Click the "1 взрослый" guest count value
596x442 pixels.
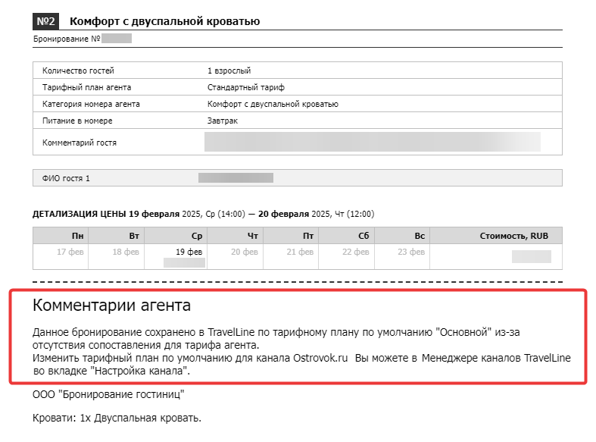tap(229, 71)
